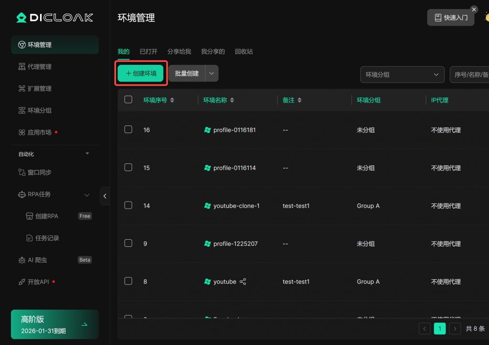Switch to the 回收站 tab
Screen dimensions: 489x345
(x=244, y=51)
